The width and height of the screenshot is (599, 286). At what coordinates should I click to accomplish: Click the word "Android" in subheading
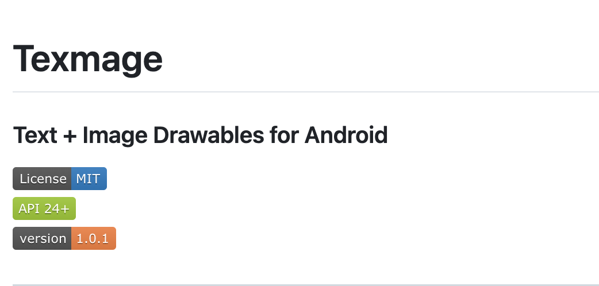[345, 136]
